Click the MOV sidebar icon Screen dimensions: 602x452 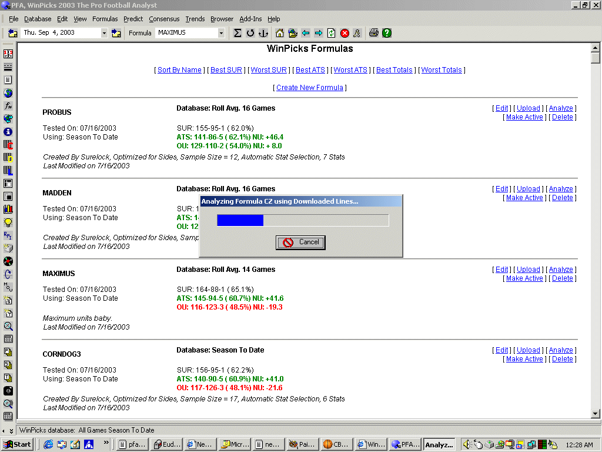pyautogui.click(x=8, y=287)
